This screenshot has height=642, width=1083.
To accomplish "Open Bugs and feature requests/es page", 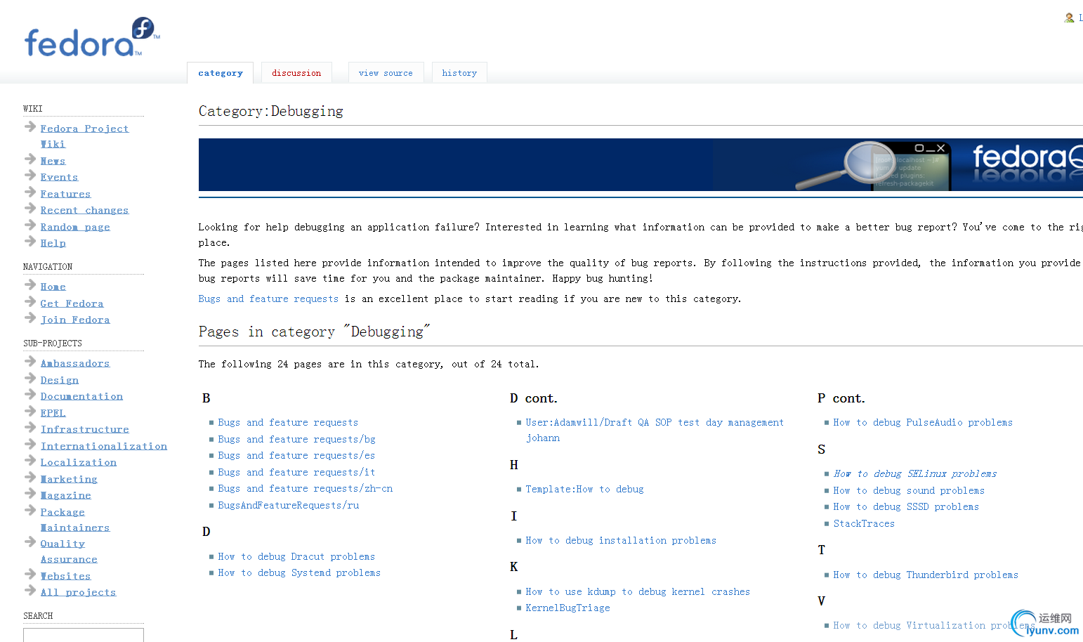I will [296, 455].
